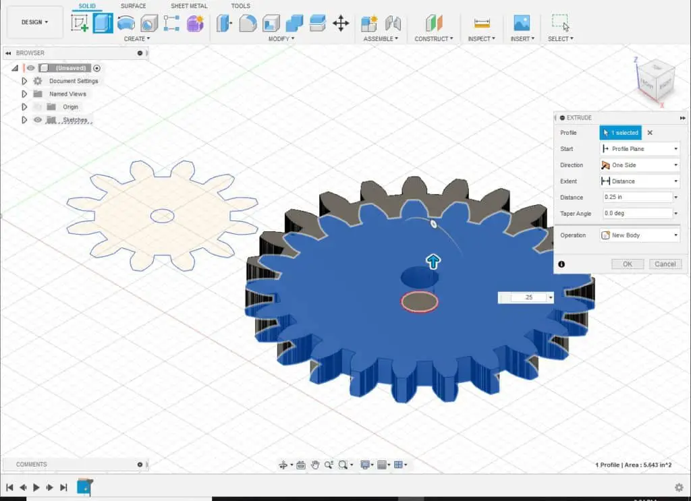Switch to the Tools tab

coord(241,5)
